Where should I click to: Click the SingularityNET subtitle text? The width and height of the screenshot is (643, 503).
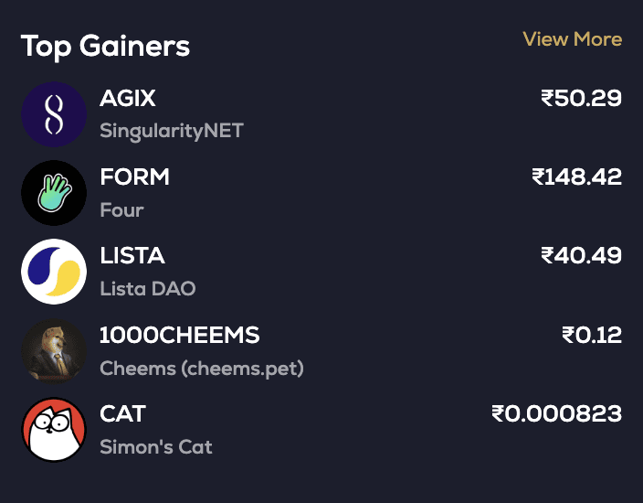pyautogui.click(x=172, y=131)
